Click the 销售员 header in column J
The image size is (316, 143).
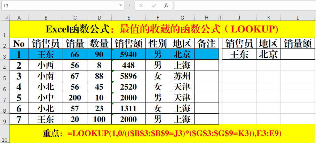tap(239, 43)
